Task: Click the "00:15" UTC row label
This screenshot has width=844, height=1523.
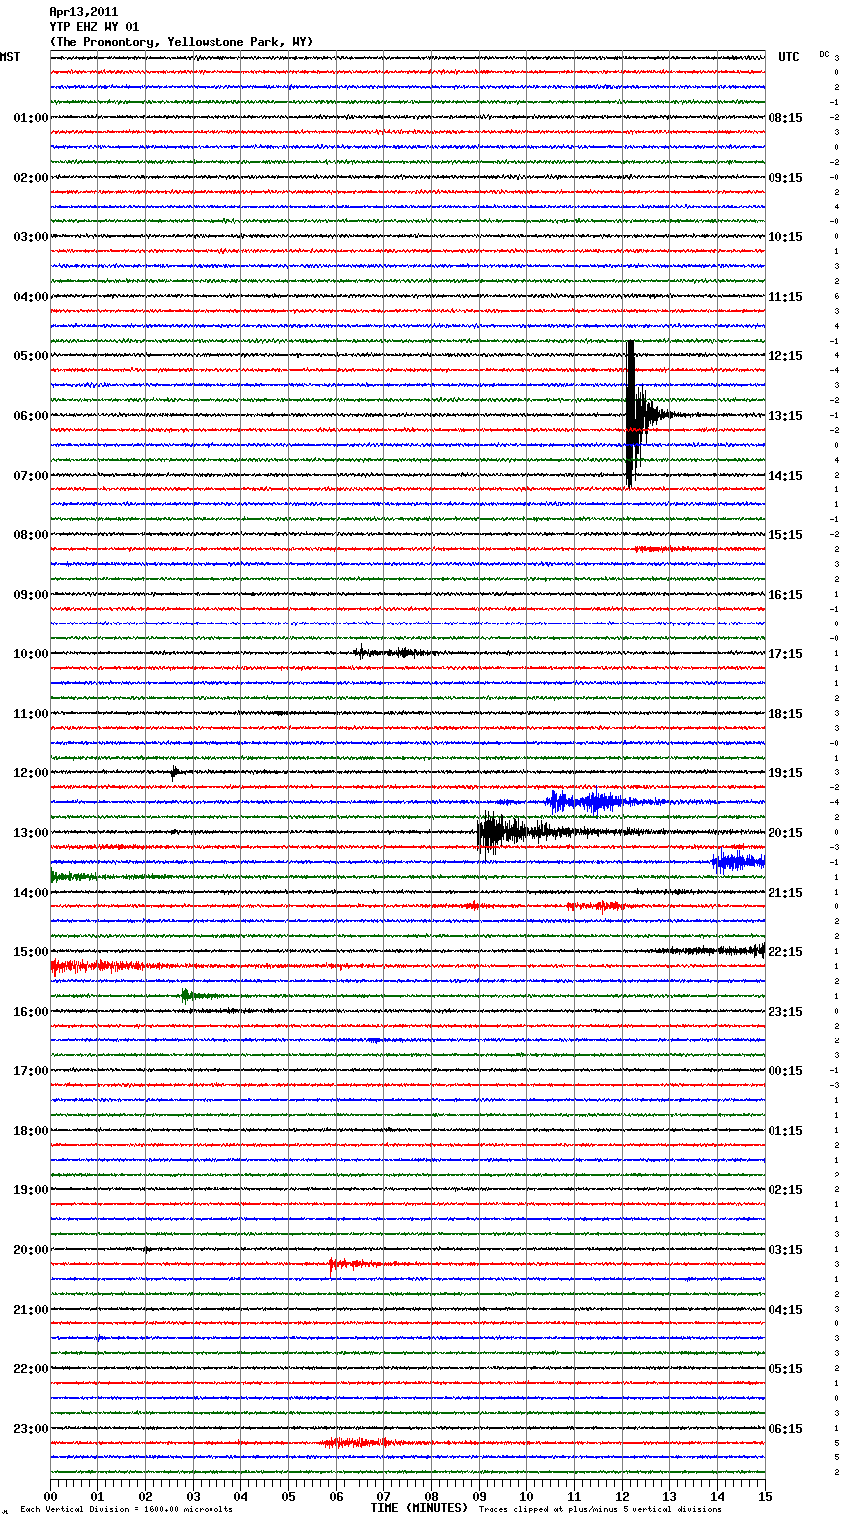Action: pos(785,1071)
